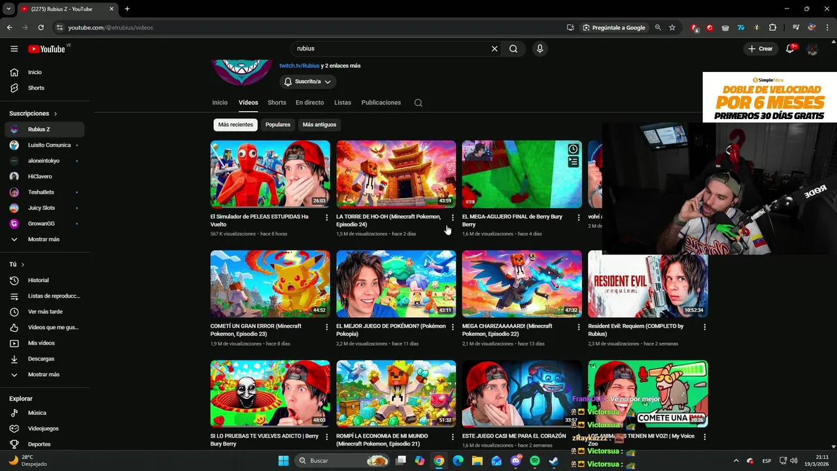Clear the search box with X icon
Viewport: 837px width, 471px height.
pyautogui.click(x=494, y=48)
